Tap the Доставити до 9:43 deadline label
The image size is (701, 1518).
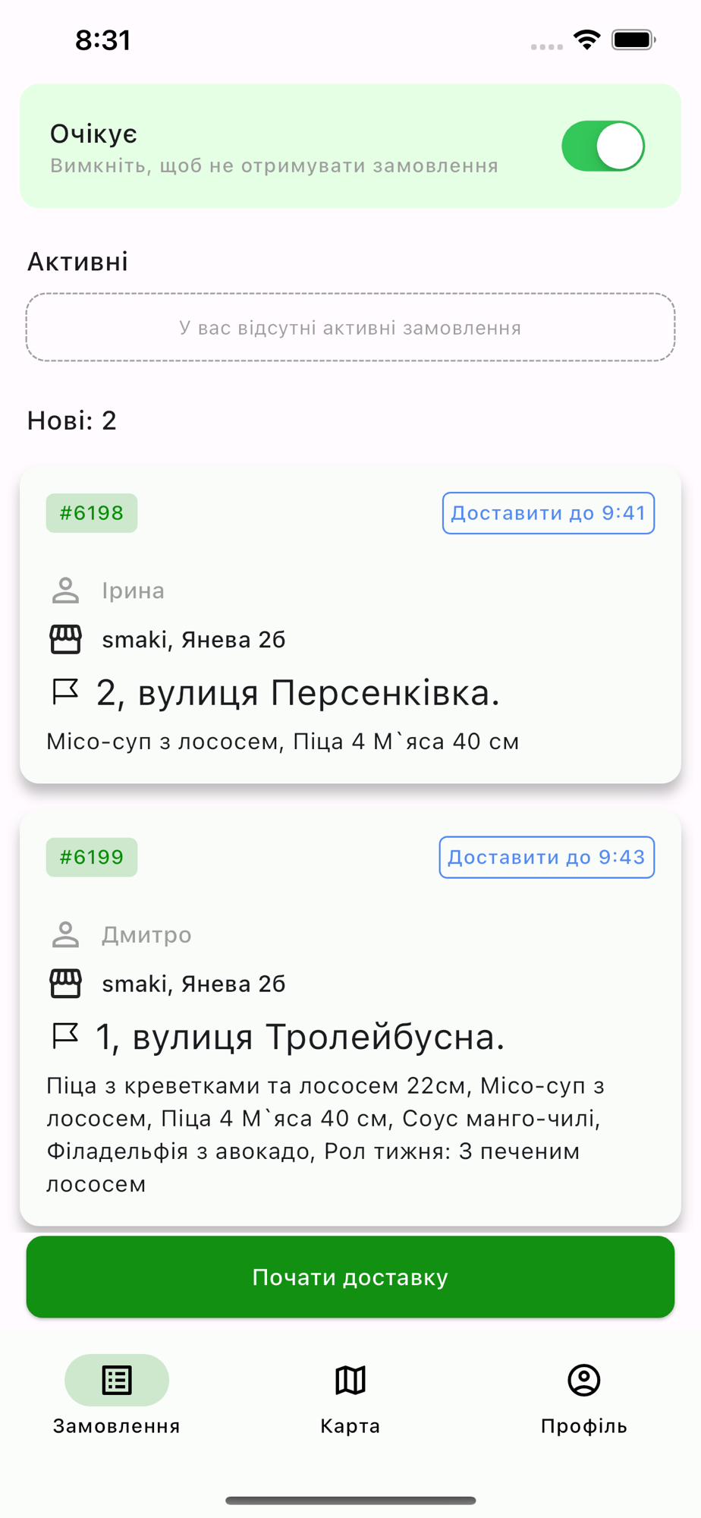point(547,857)
